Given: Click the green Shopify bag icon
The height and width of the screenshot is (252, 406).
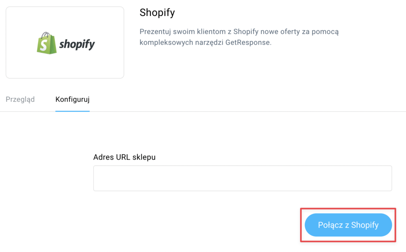Looking at the screenshot, I should coord(47,43).
